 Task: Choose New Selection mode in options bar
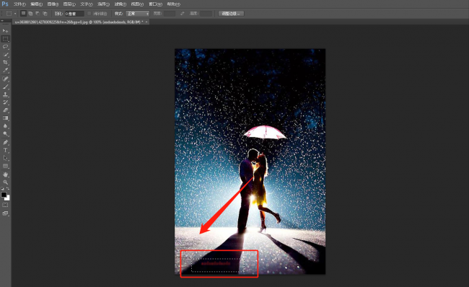pos(23,14)
